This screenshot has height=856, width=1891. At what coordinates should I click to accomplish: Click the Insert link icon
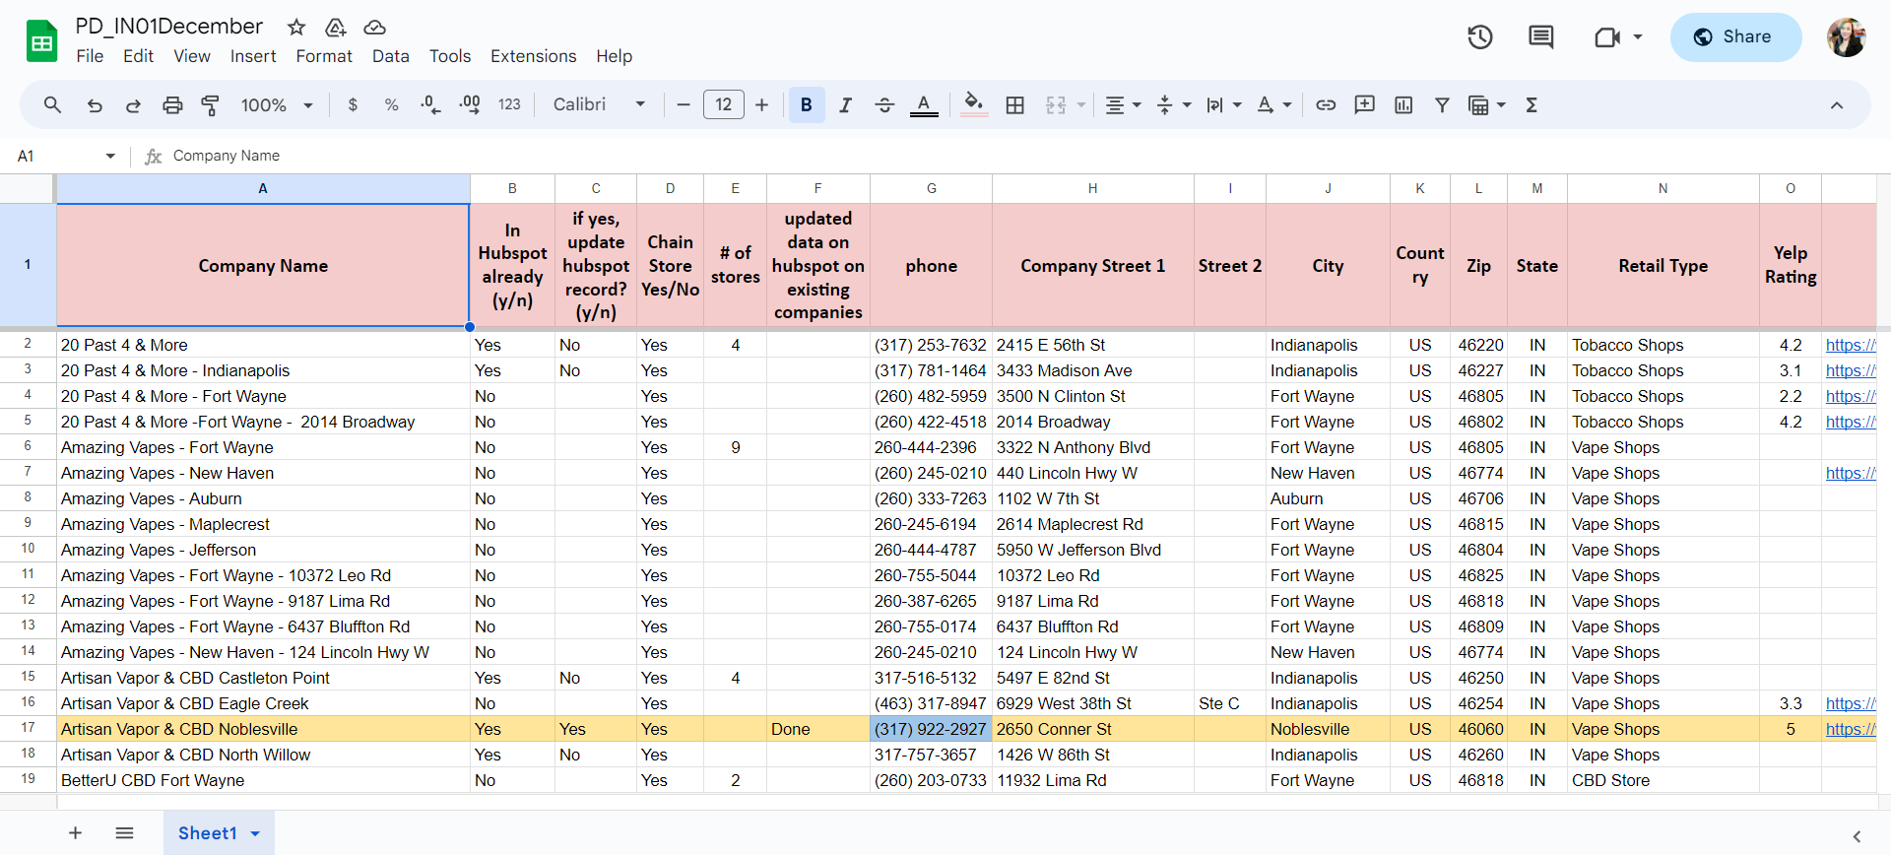1326,104
